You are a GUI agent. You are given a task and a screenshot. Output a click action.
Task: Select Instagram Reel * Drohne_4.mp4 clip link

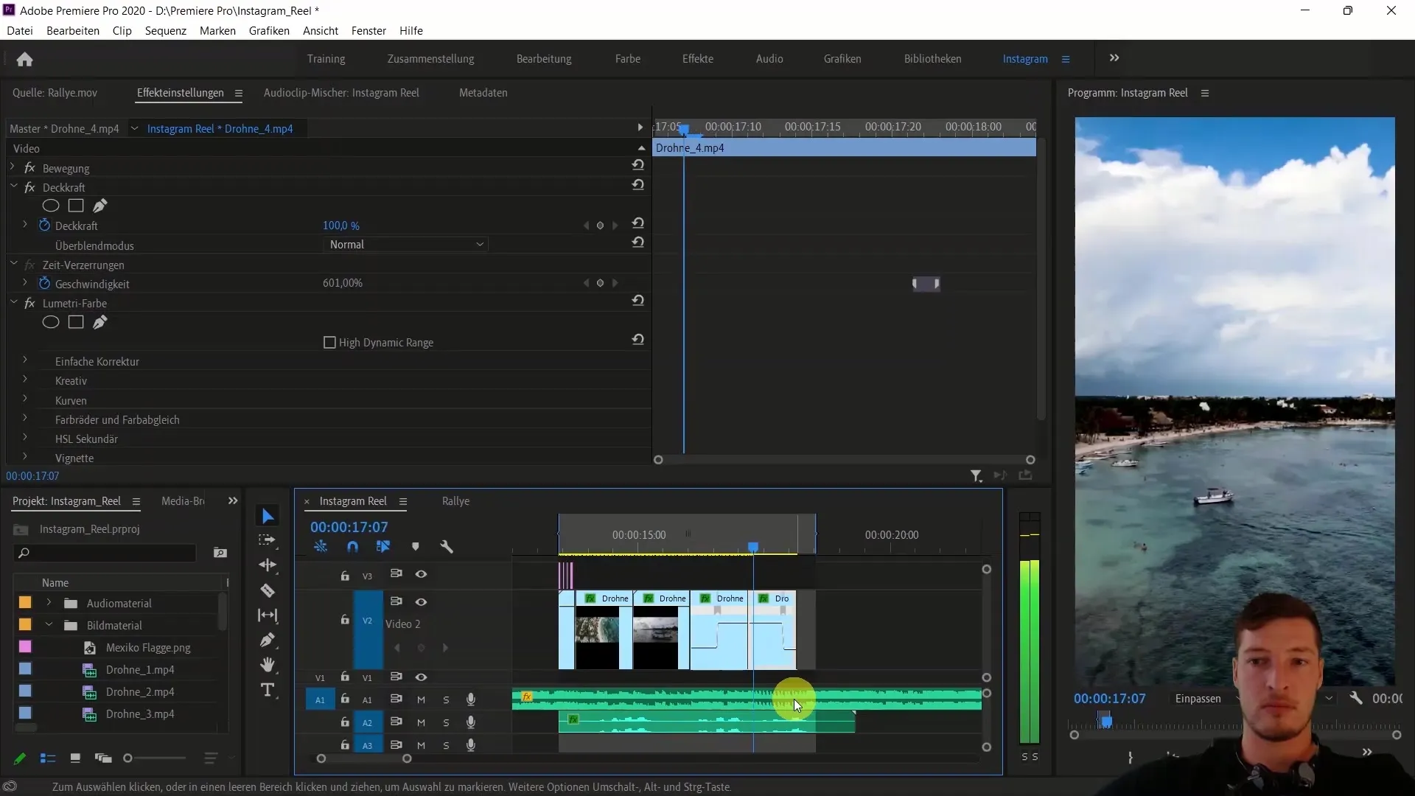220,128
